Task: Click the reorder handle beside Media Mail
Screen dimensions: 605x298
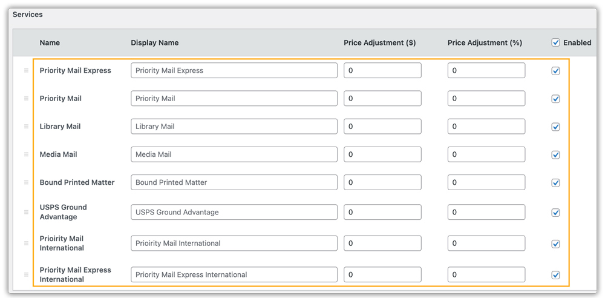Action: point(26,154)
